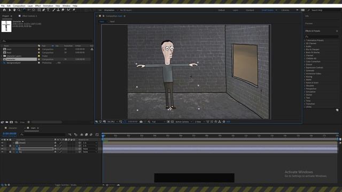Image resolution: width=342 pixels, height=192 pixels.
Task: Expand Color Correction effects category
Action: (x=305, y=62)
